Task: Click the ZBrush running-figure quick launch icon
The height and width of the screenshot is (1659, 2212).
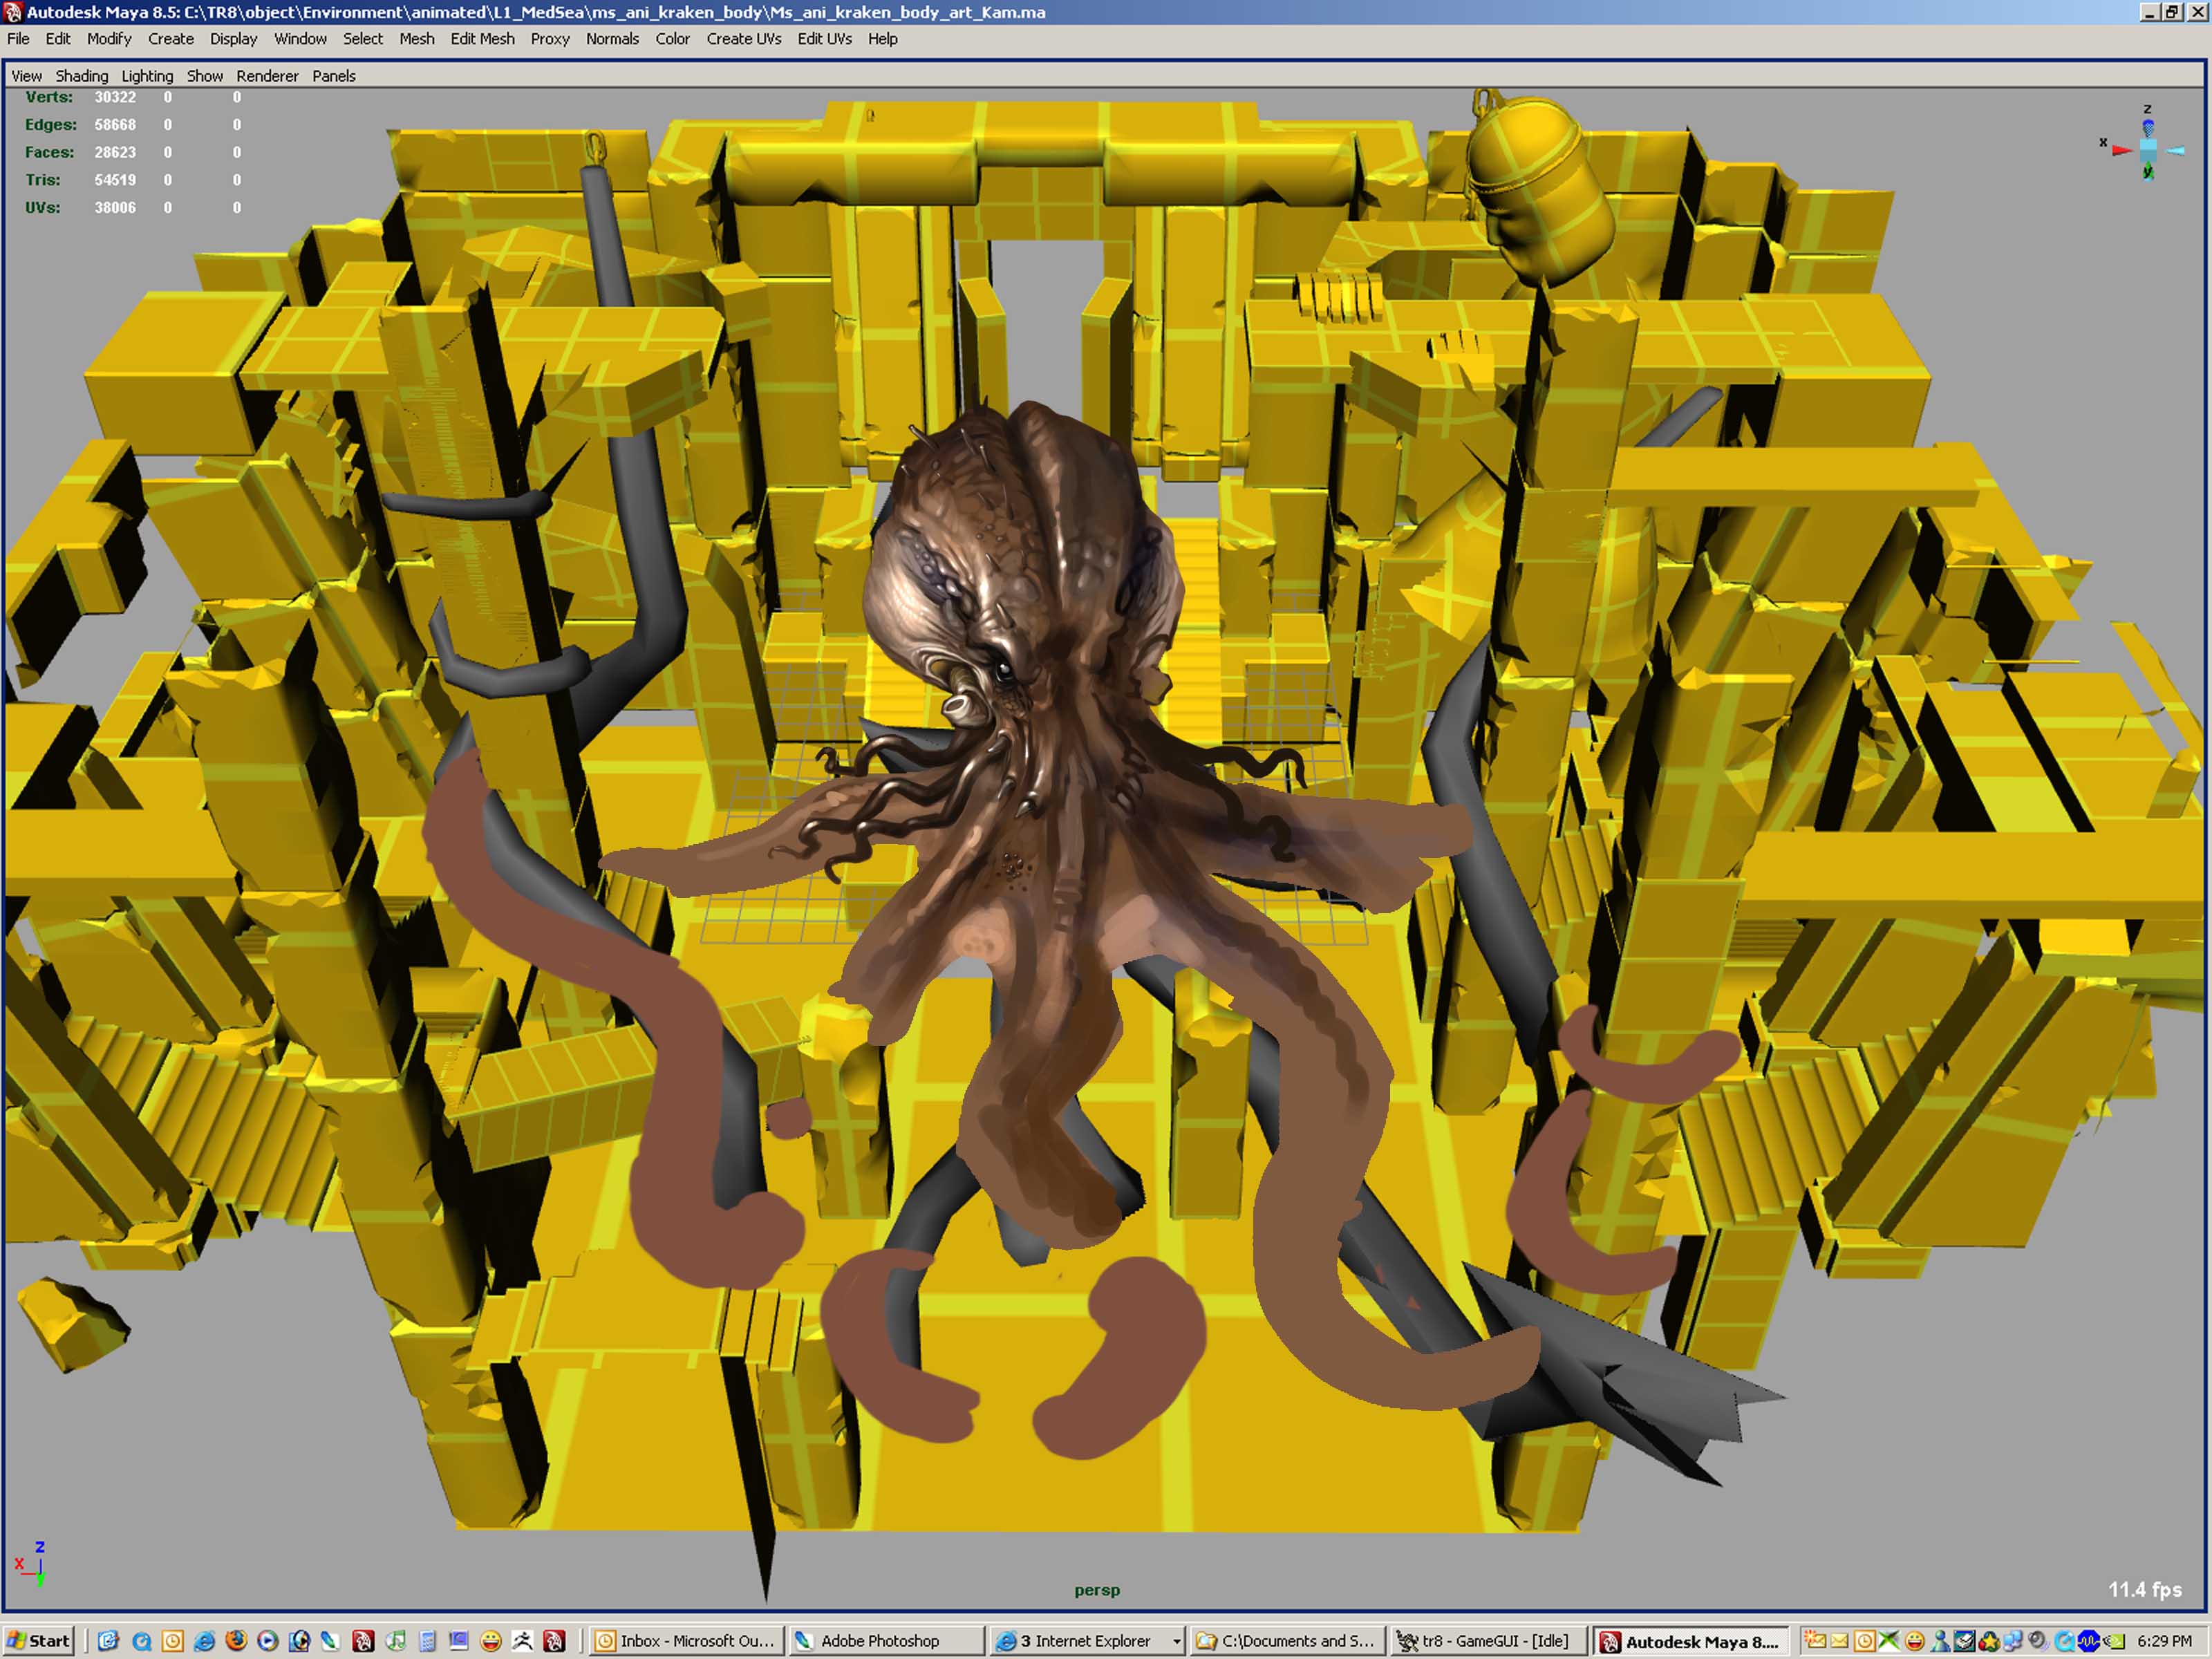Action: 522,1641
